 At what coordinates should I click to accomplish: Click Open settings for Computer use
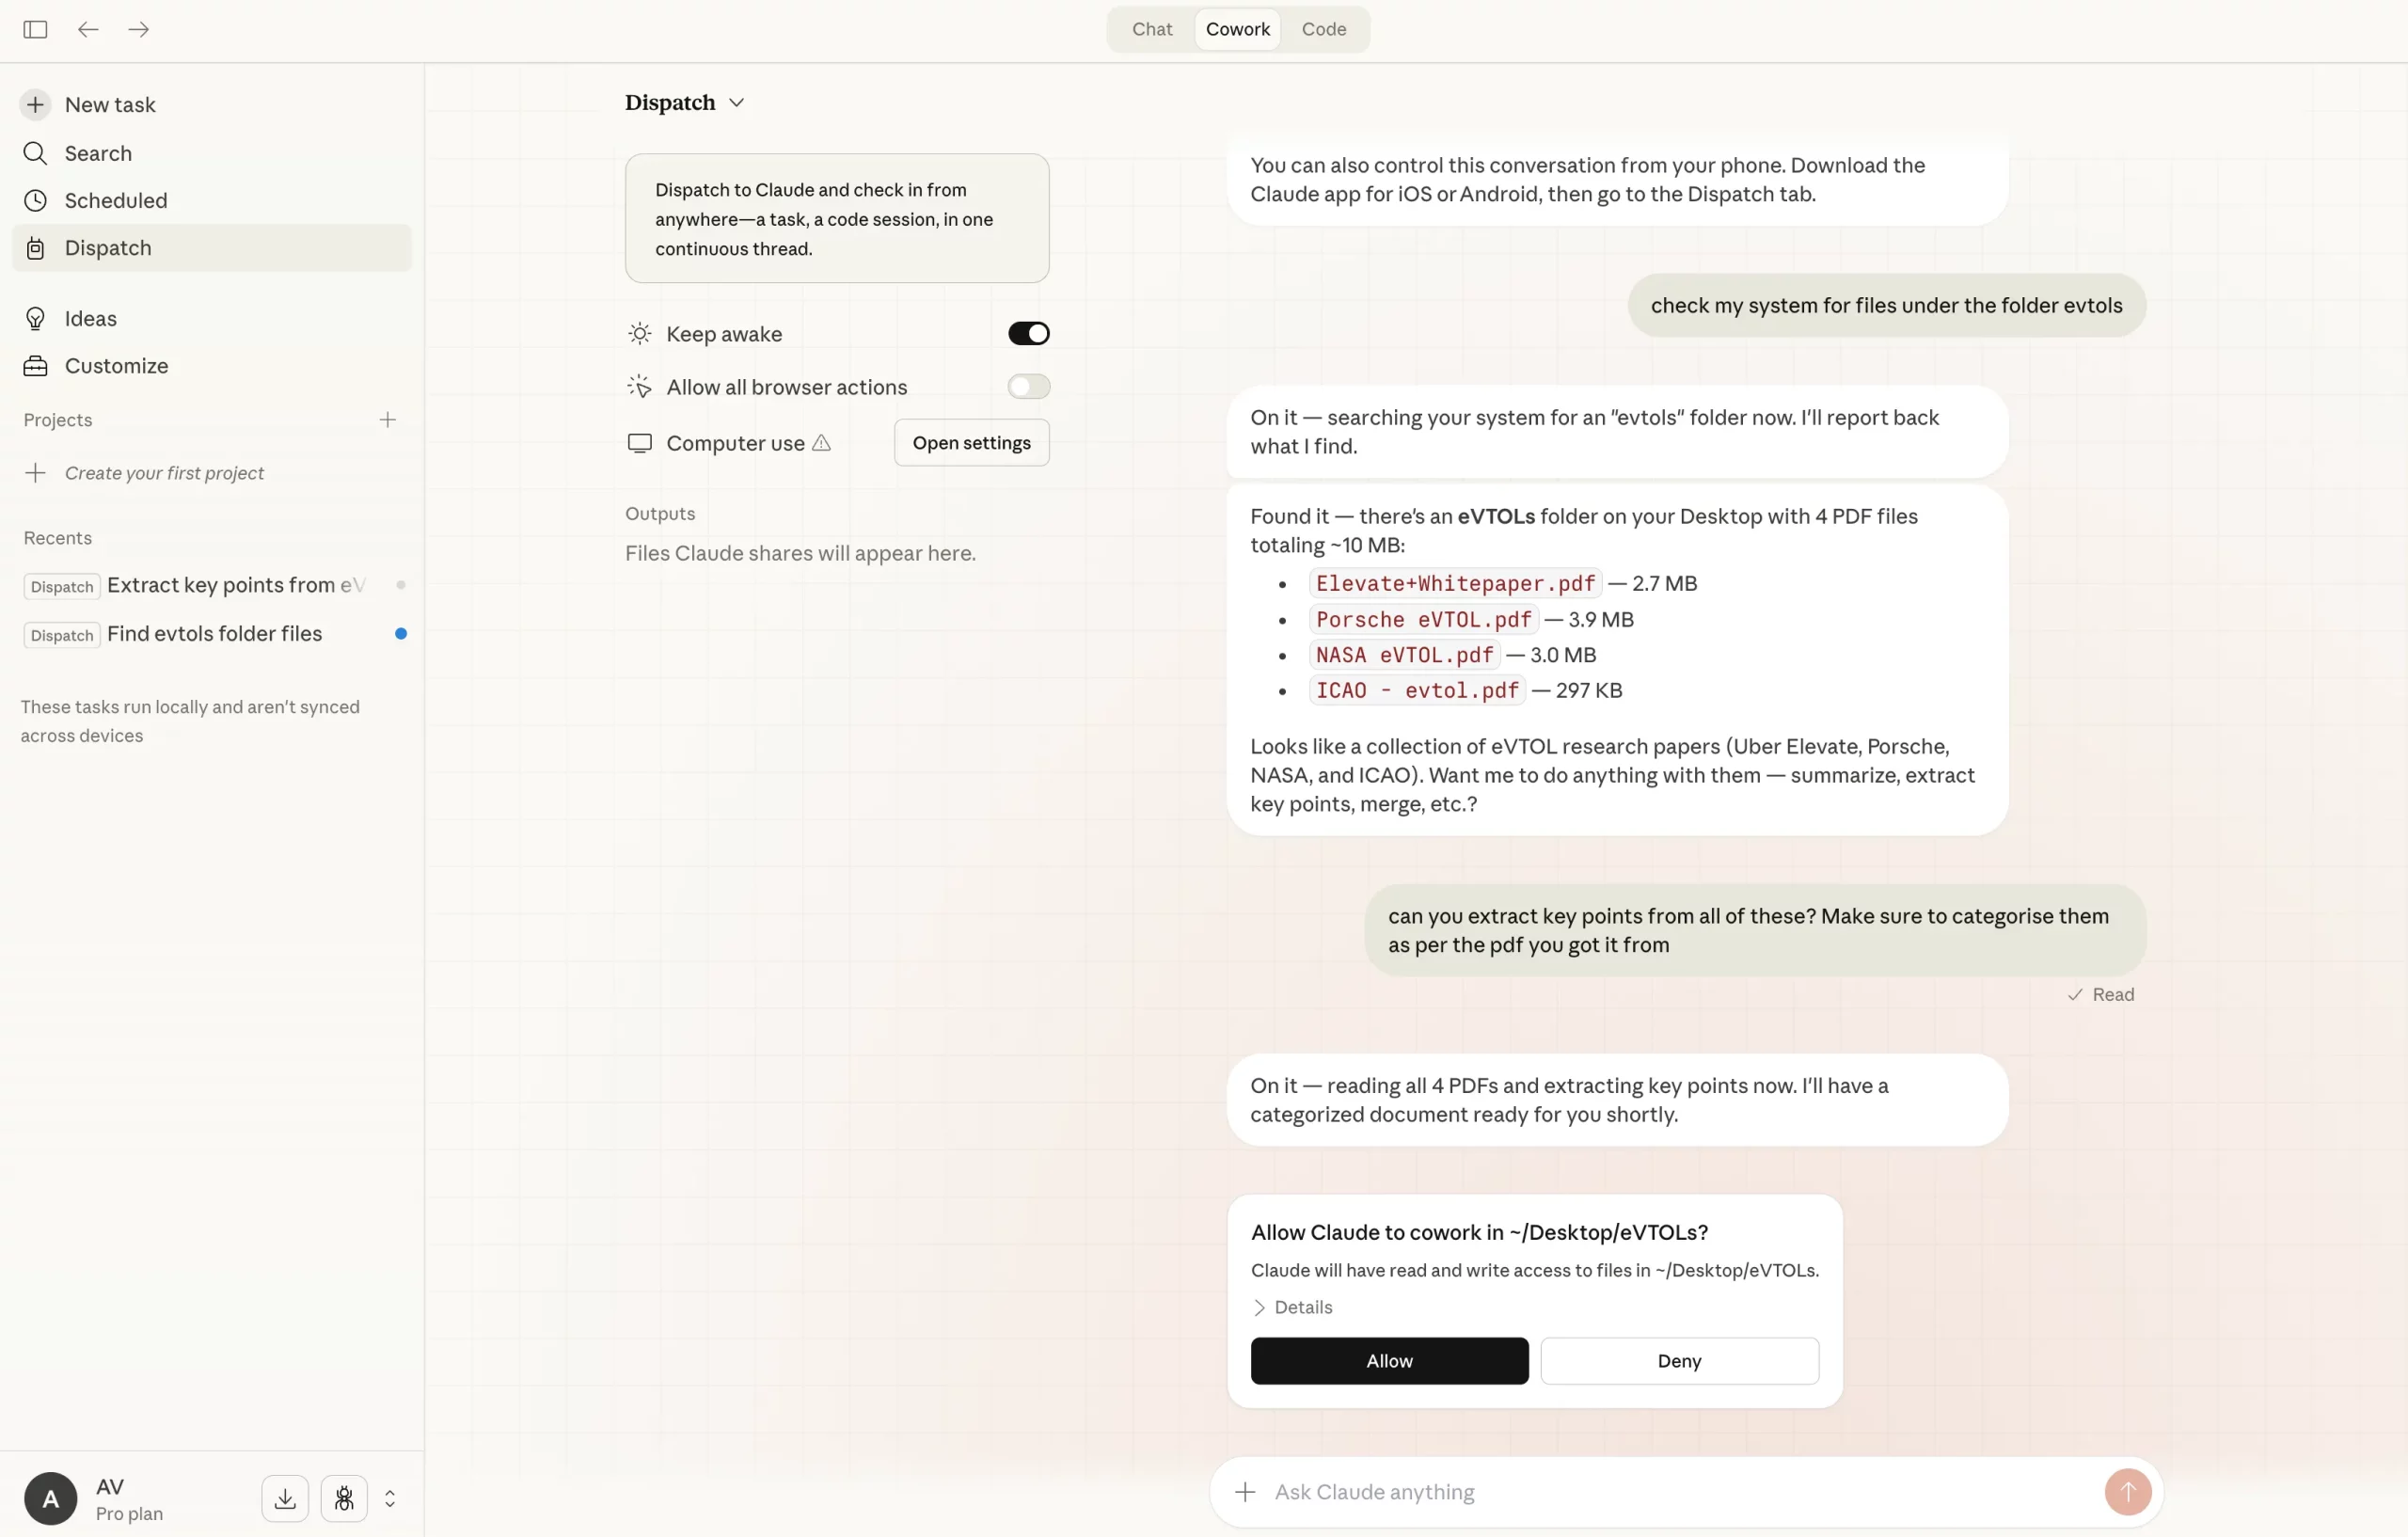pyautogui.click(x=971, y=442)
